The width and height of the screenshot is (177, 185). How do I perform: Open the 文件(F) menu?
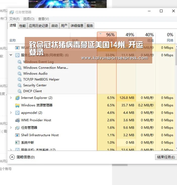click(14, 19)
